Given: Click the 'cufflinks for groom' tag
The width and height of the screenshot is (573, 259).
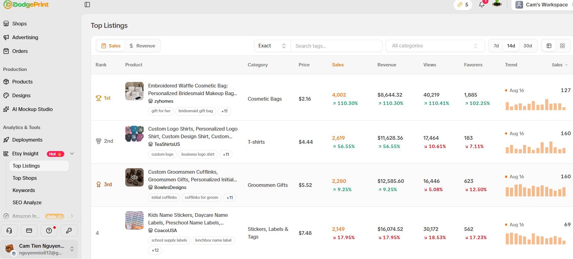Looking at the screenshot, I should [x=202, y=198].
